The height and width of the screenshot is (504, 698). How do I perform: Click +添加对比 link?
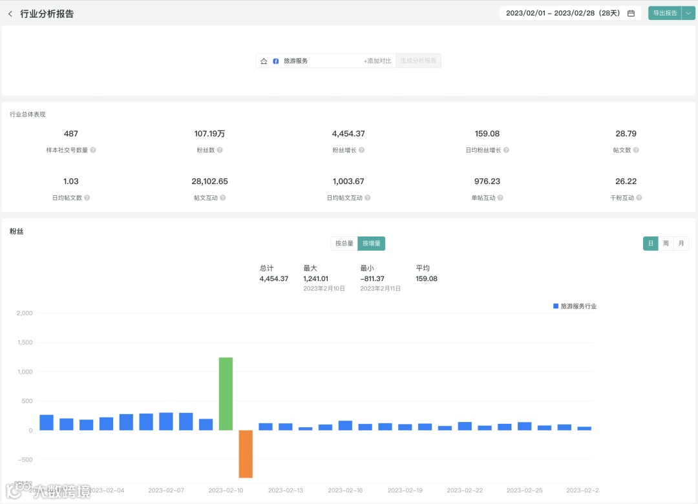tap(377, 61)
